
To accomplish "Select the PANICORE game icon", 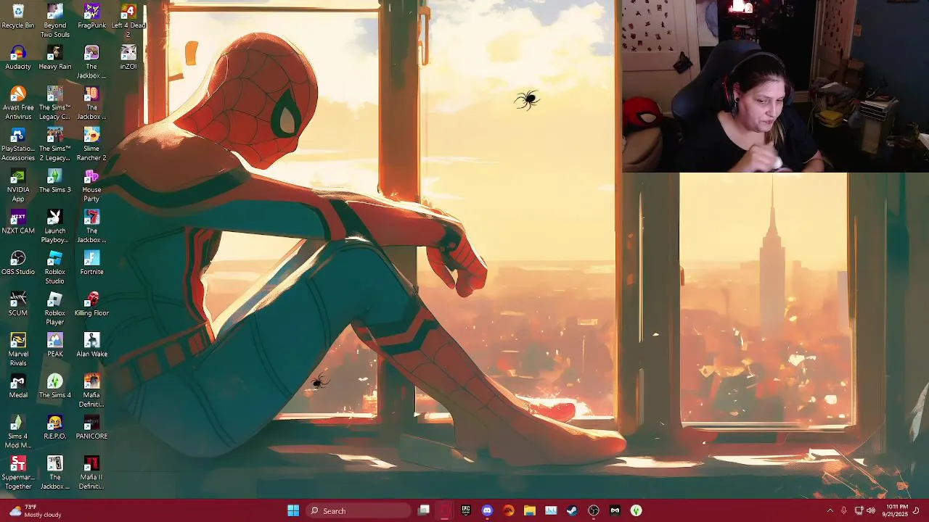I will (x=91, y=427).
